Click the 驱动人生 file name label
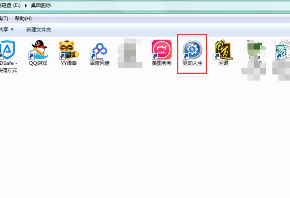 tap(192, 63)
